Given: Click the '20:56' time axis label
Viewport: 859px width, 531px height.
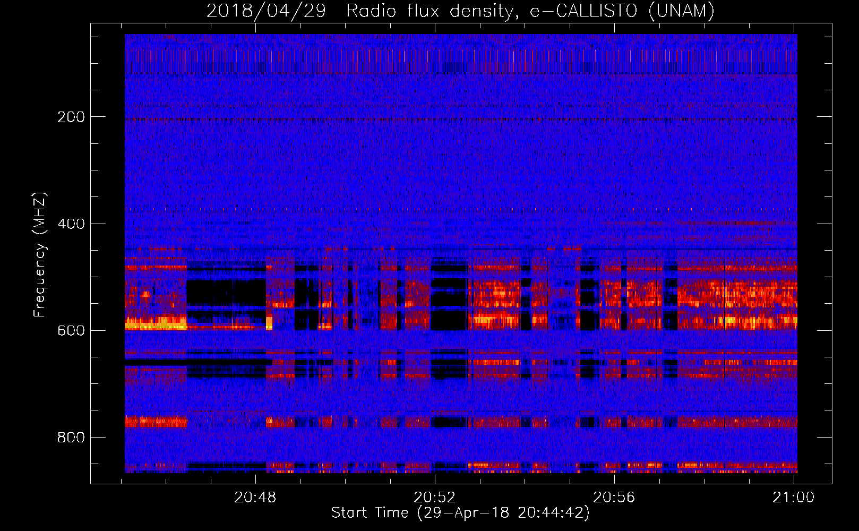Looking at the screenshot, I should tap(614, 497).
